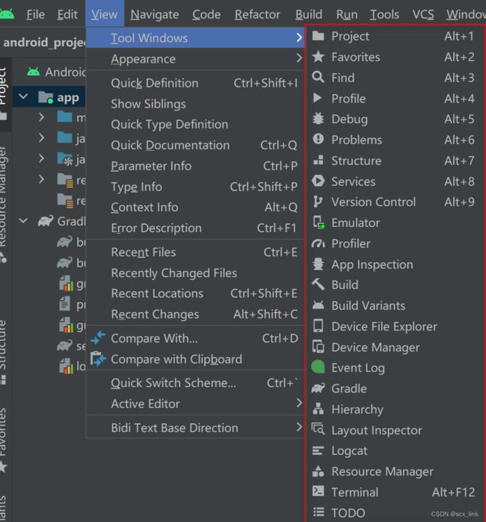Open the Refactor menu

[x=257, y=14]
